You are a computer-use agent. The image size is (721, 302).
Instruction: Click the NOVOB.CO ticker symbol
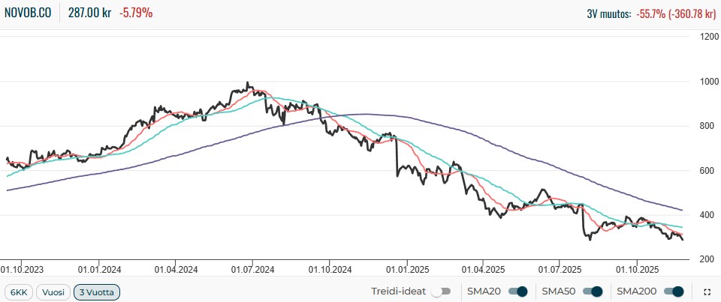coord(28,13)
